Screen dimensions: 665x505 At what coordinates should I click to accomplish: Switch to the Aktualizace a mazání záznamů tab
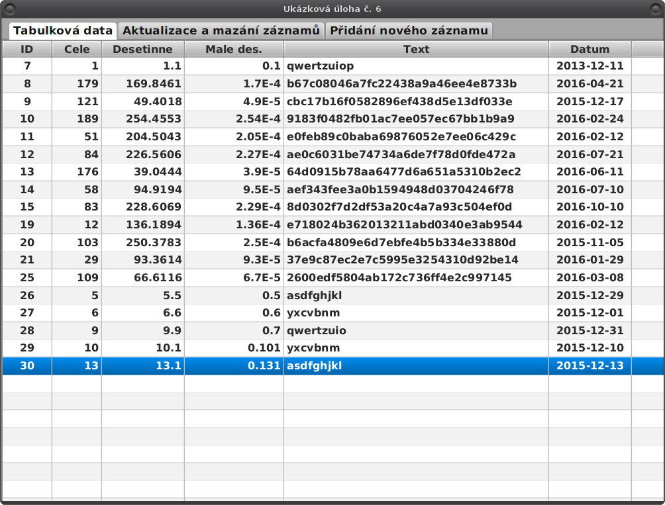coord(221,30)
